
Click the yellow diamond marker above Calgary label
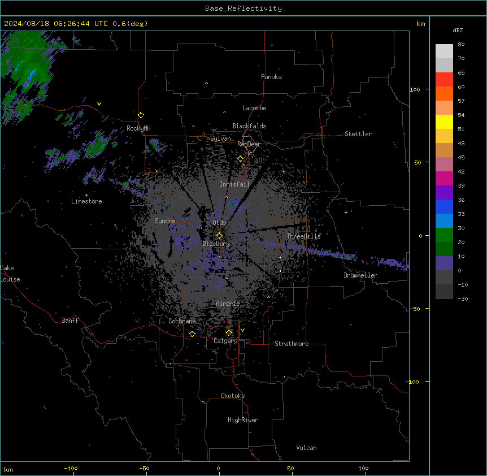click(x=229, y=333)
